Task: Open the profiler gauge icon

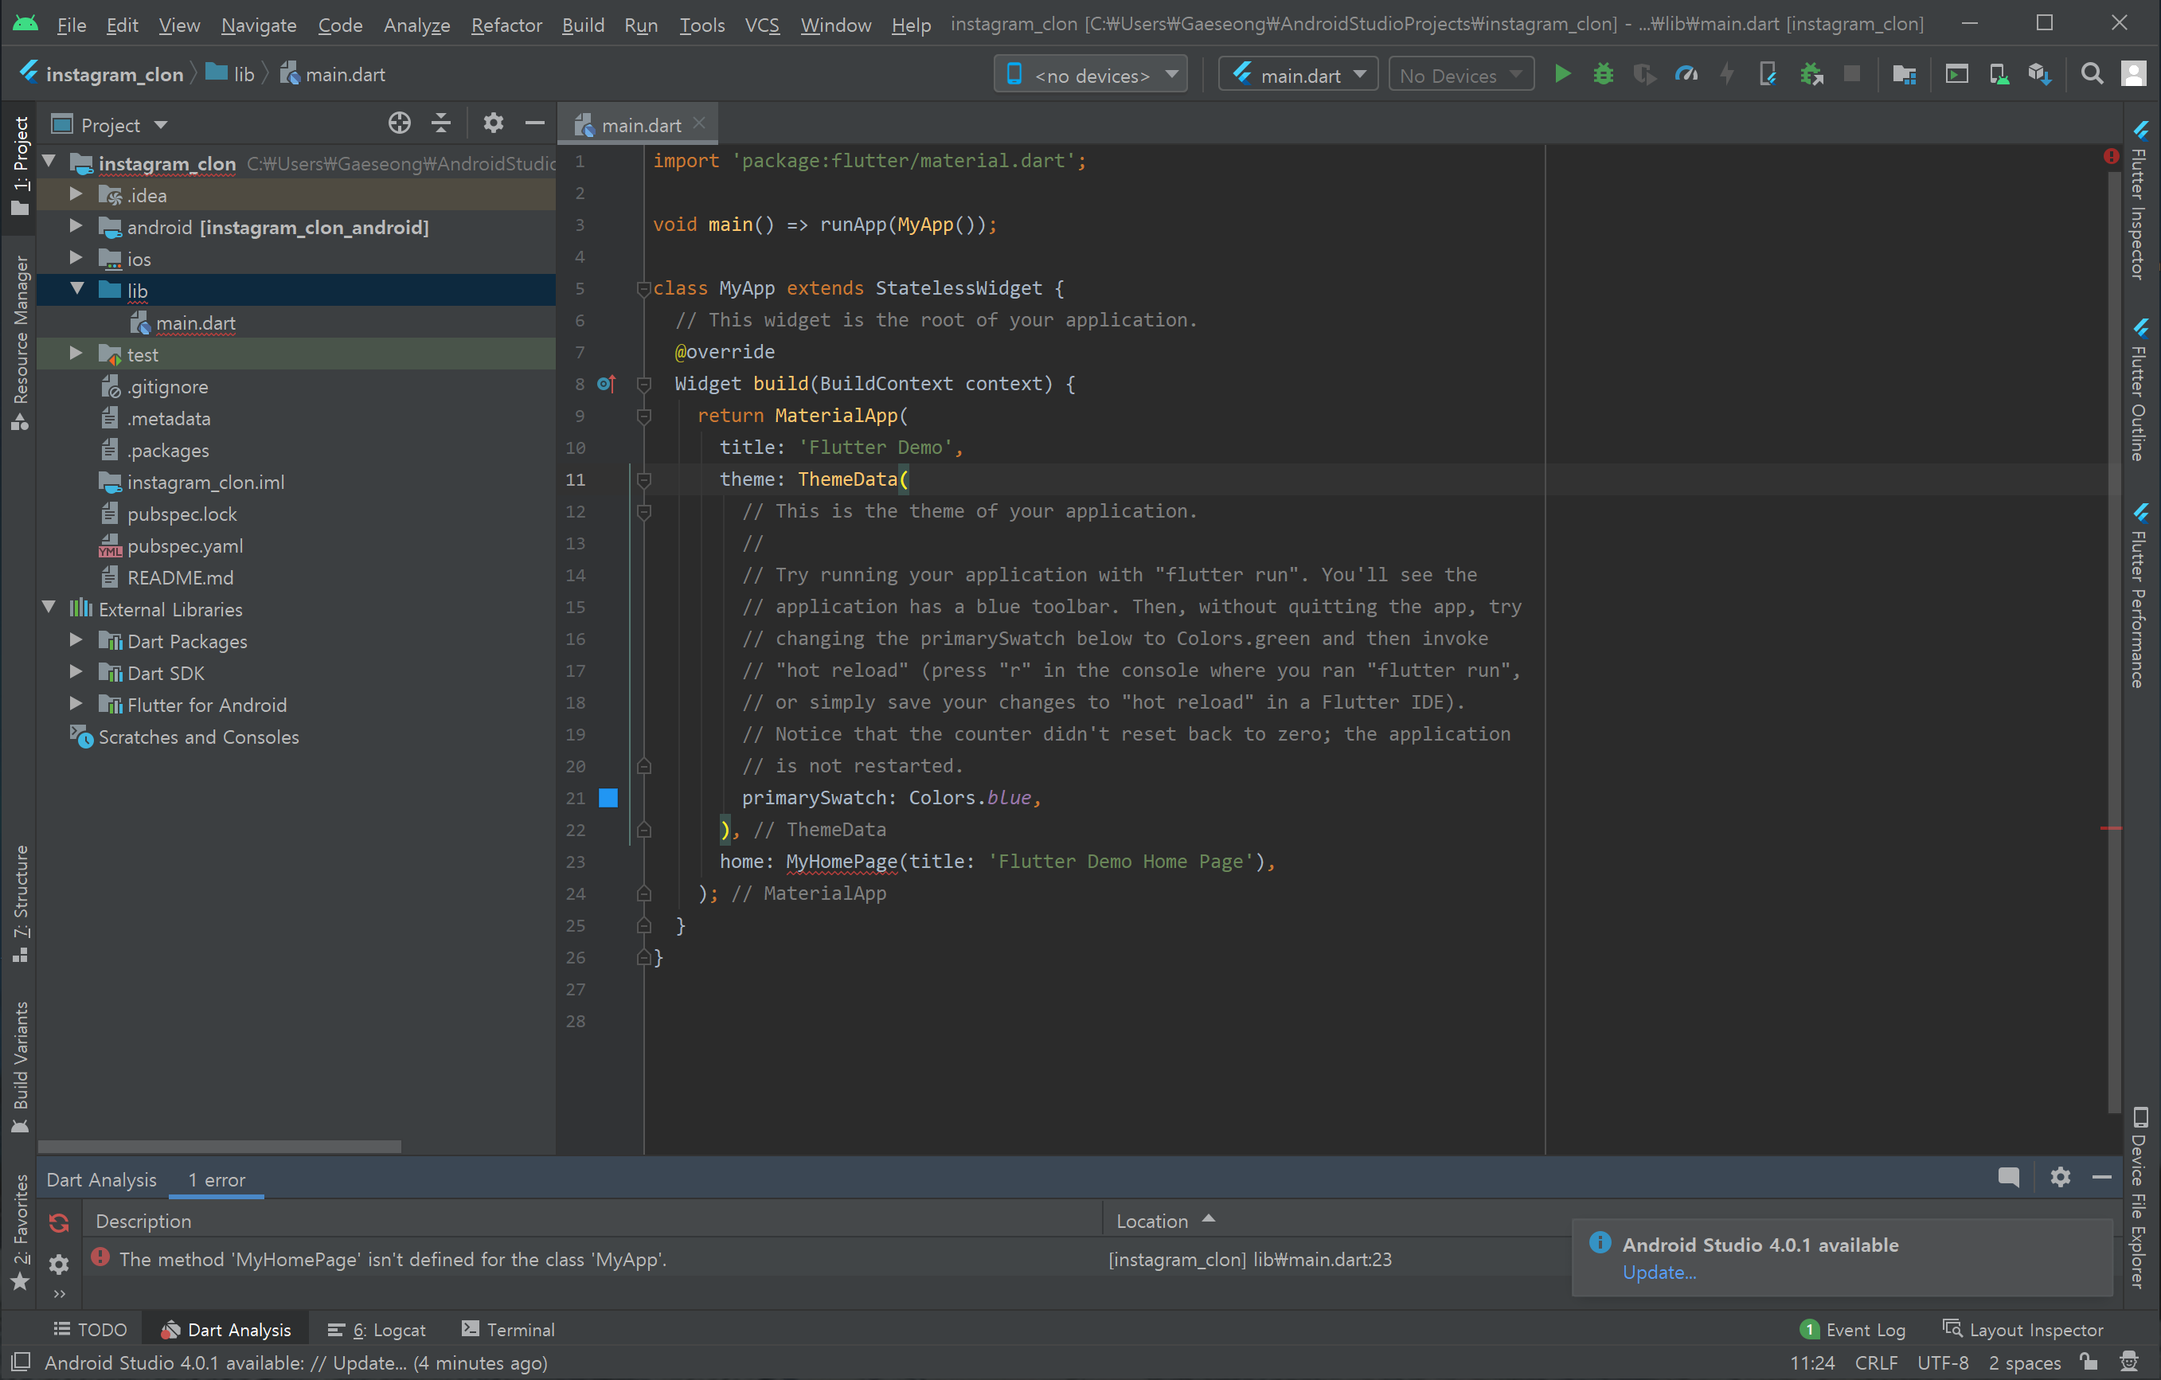Action: point(1686,75)
